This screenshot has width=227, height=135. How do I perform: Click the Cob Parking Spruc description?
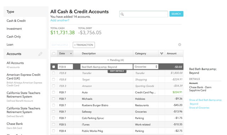[93, 118]
